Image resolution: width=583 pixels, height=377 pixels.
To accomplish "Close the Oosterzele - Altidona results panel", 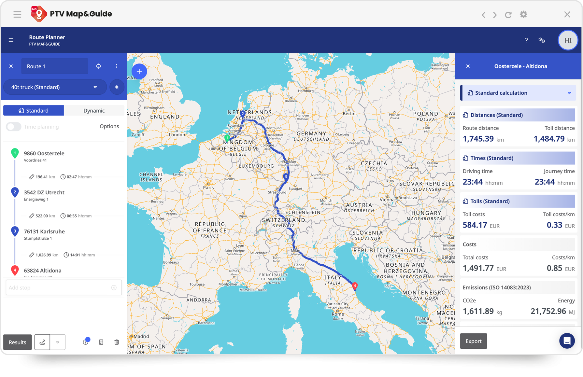I will coord(468,66).
